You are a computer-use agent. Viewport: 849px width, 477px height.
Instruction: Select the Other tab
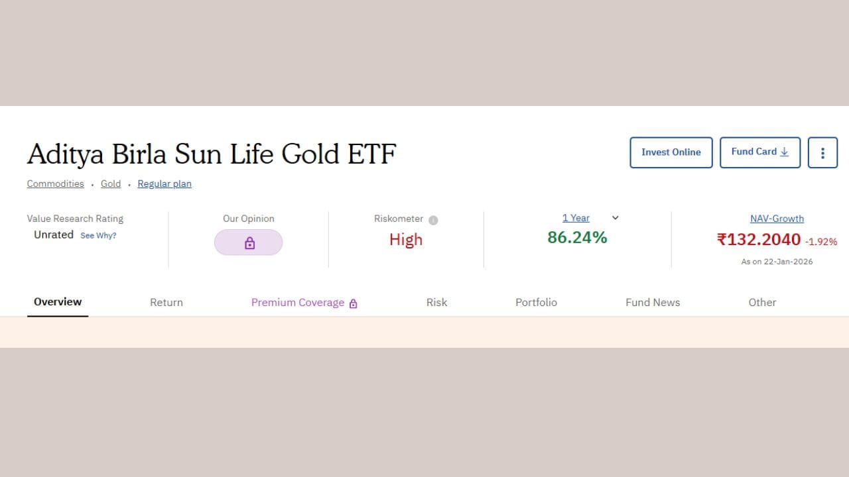tap(762, 302)
